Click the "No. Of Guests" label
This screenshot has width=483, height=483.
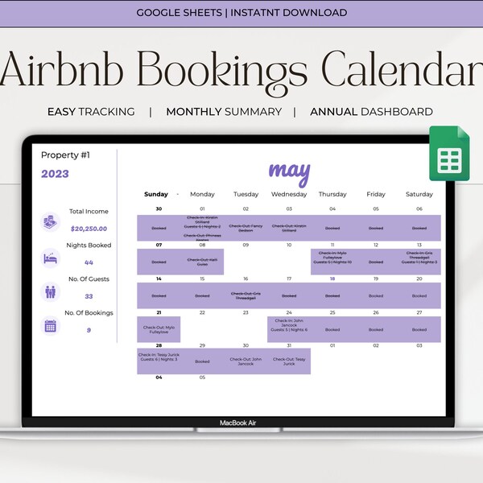point(89,279)
